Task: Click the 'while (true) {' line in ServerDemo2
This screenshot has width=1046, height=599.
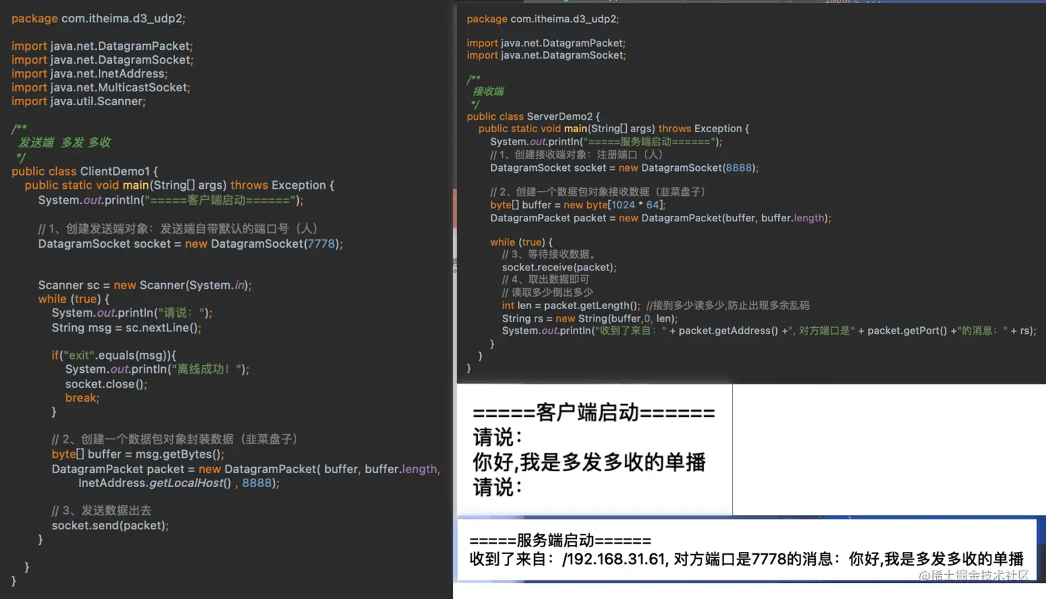Action: pos(522,242)
